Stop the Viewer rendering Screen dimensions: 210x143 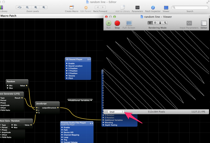pos(117,23)
